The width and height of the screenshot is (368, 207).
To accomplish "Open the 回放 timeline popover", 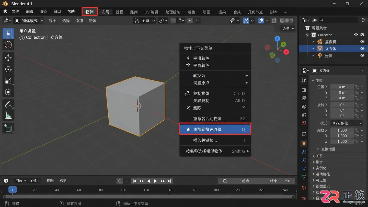I will (x=21, y=181).
